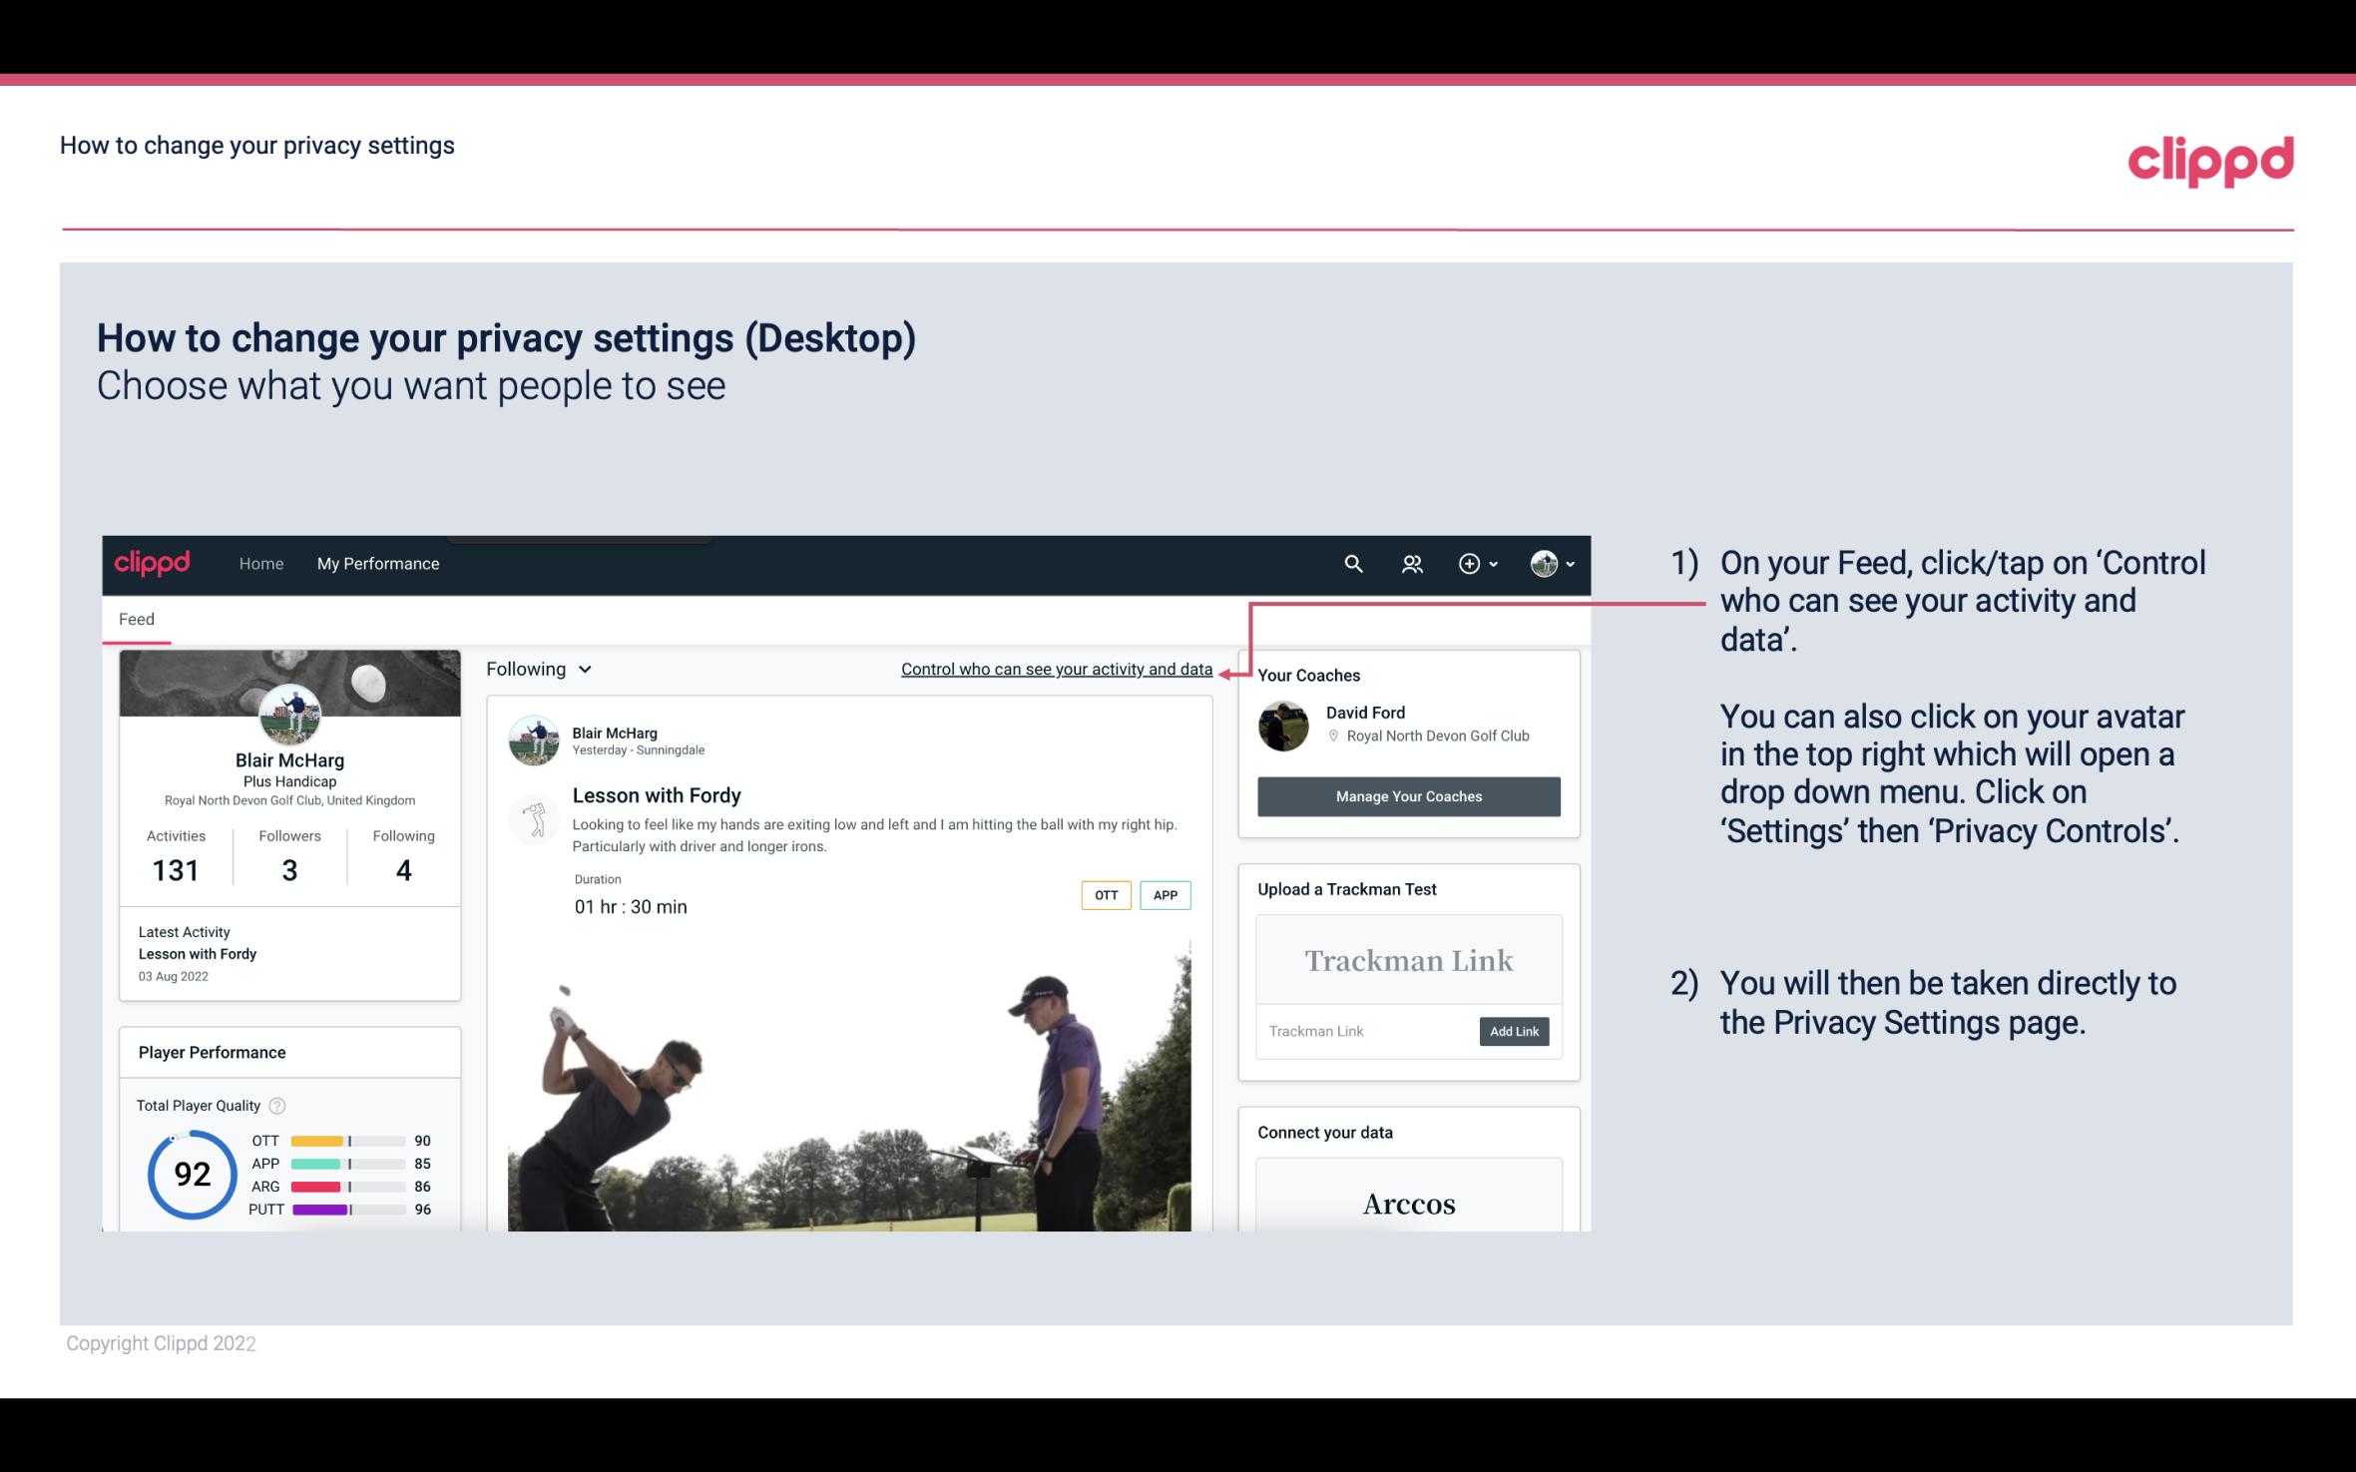Click Control who can see your activity

tap(1056, 667)
